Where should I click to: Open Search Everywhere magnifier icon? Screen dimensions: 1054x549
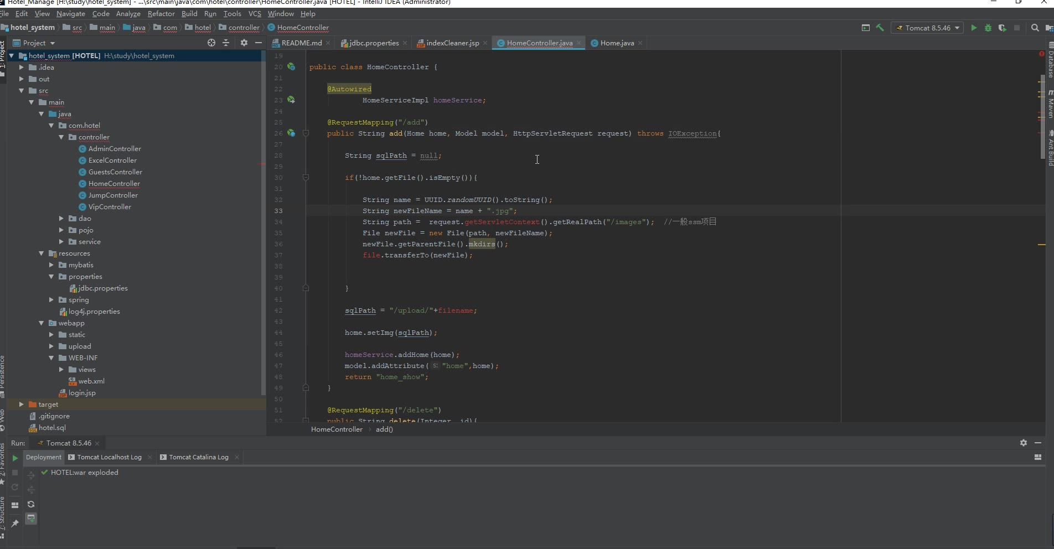click(1035, 28)
